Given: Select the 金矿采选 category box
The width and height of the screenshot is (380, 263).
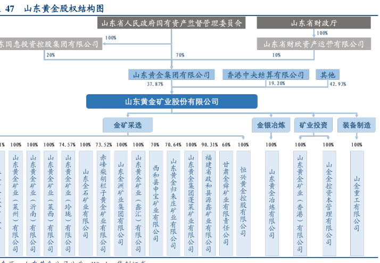Looking at the screenshot, I should point(128,126).
